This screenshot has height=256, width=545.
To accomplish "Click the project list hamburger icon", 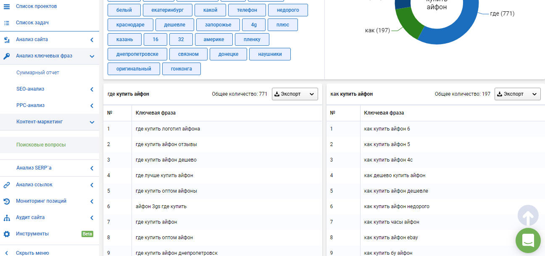I will (x=6, y=6).
